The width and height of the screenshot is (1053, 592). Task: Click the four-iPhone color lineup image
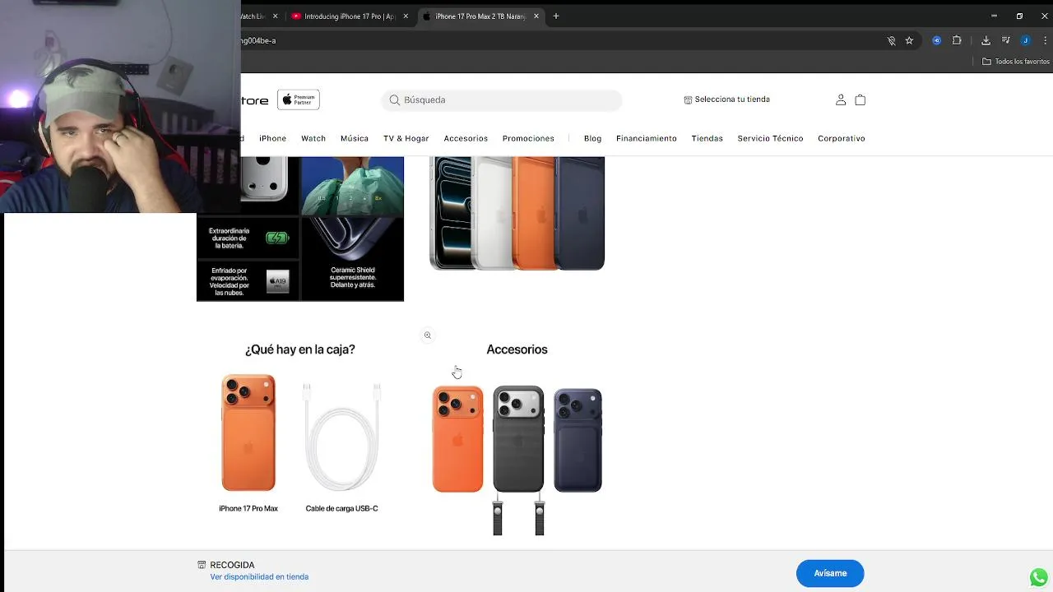[x=517, y=213]
